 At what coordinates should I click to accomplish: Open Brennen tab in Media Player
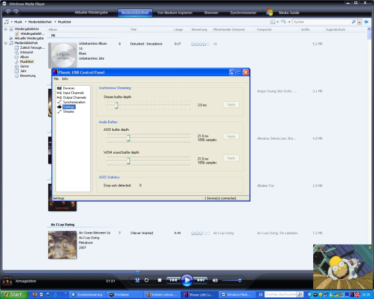click(211, 12)
